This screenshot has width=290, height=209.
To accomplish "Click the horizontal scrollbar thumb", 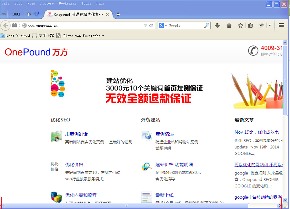I will pos(127,205).
